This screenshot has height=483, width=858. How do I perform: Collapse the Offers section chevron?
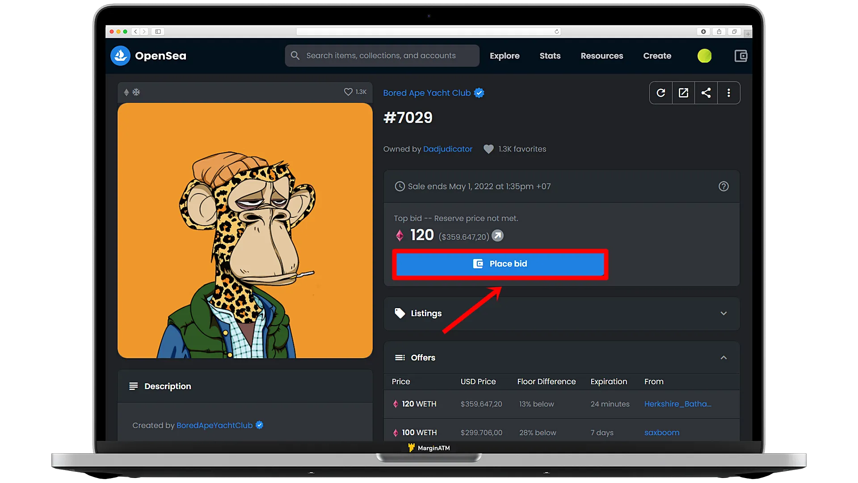(x=723, y=358)
